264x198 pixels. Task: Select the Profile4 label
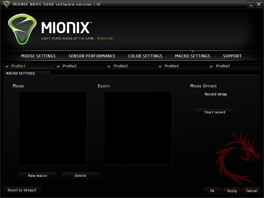[x=172, y=66]
